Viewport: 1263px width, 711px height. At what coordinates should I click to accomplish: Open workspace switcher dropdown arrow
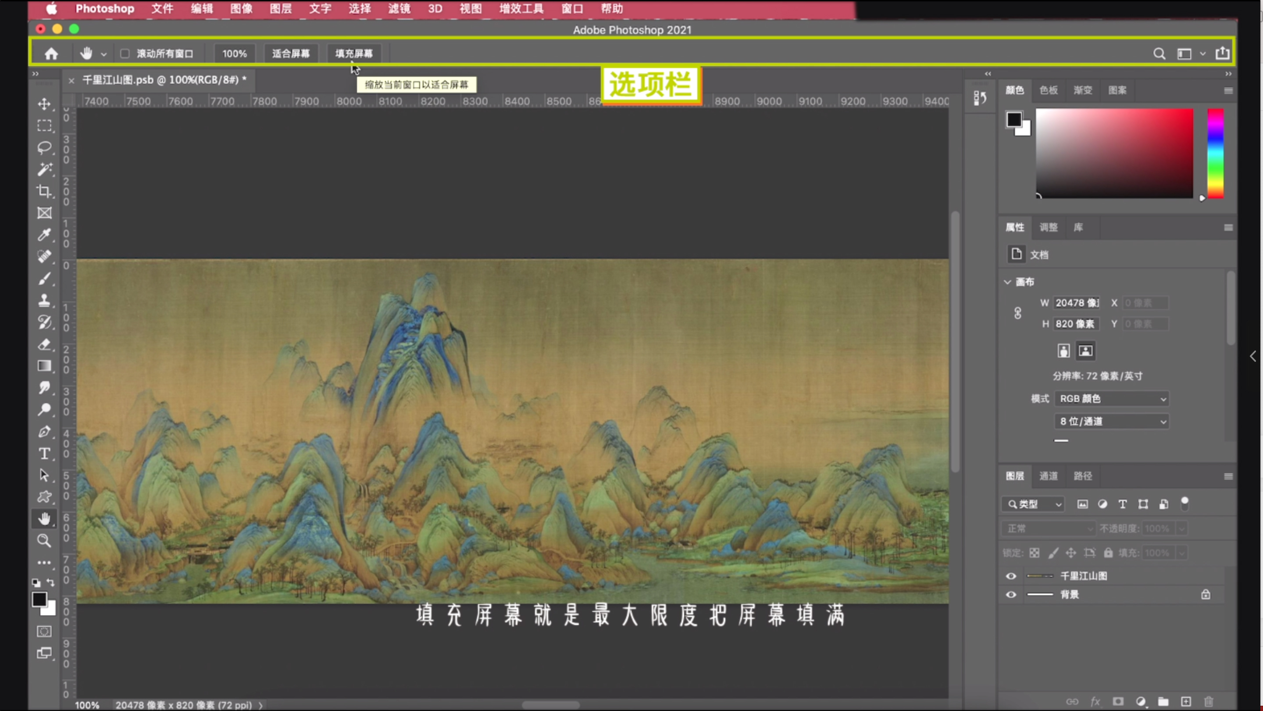1202,54
